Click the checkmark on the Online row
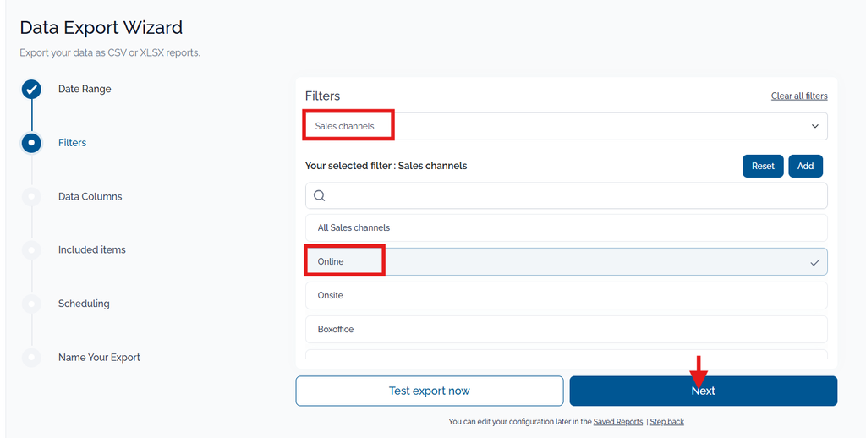 point(814,262)
